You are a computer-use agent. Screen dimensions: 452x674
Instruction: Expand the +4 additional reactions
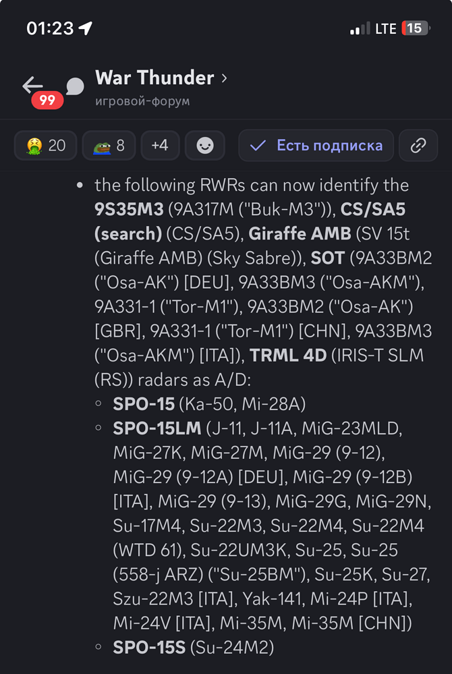pyautogui.click(x=160, y=145)
